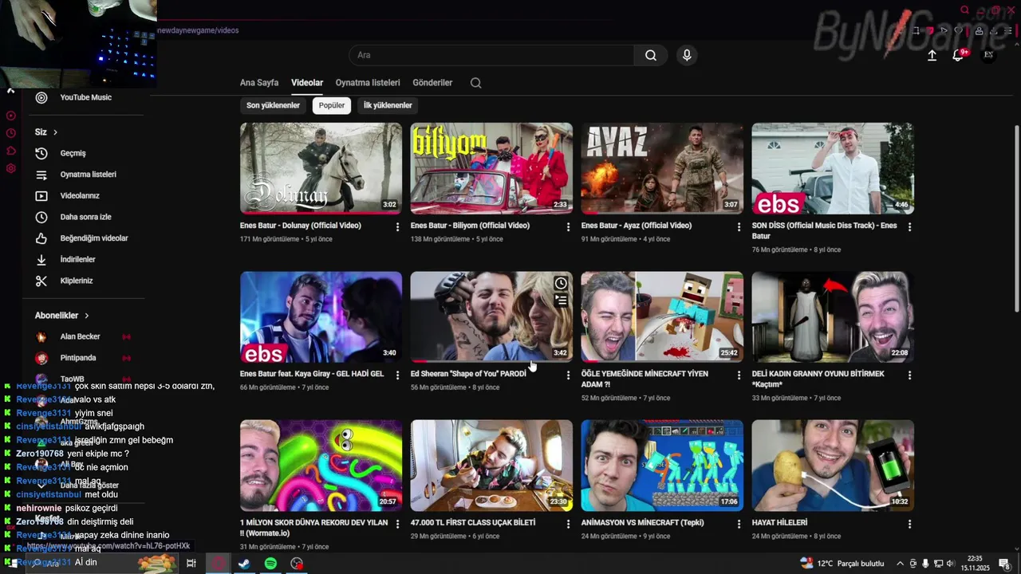Open Beğendiğim videolar list
This screenshot has height=574, width=1021.
coord(93,238)
